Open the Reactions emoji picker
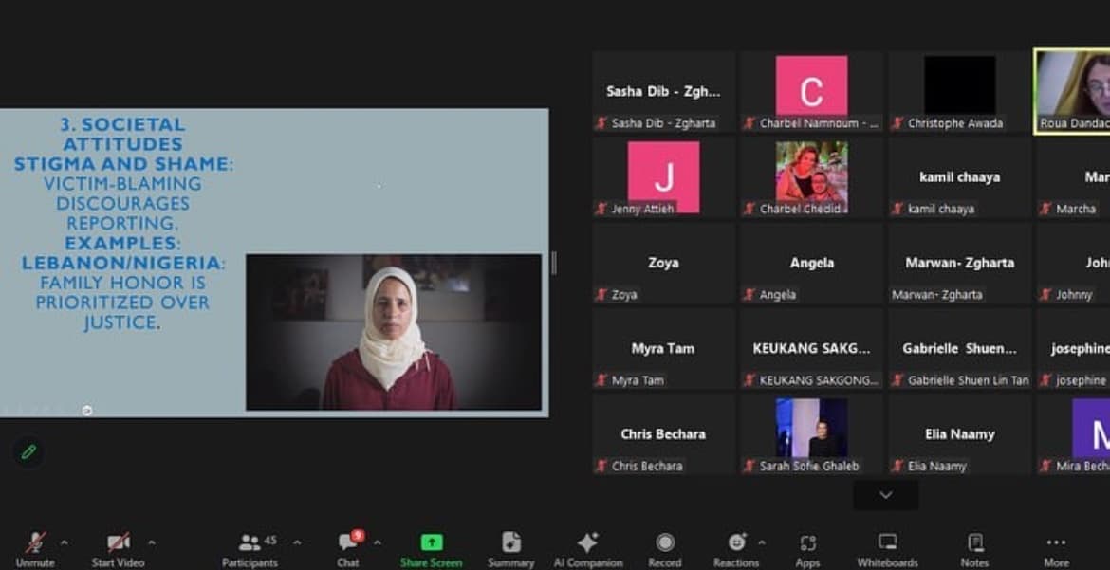 click(736, 546)
